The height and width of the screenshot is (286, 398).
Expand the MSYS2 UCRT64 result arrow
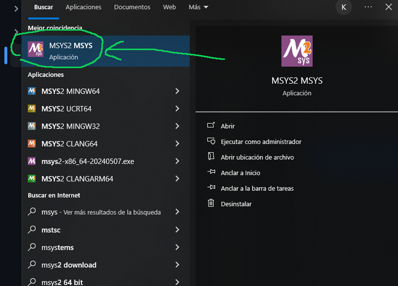(x=177, y=108)
